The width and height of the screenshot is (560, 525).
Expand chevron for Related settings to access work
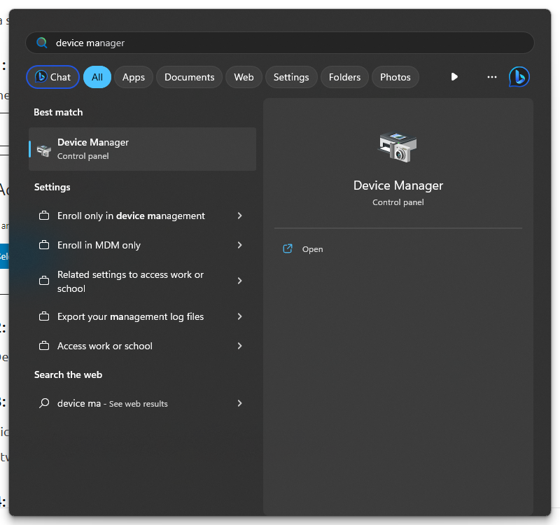239,281
